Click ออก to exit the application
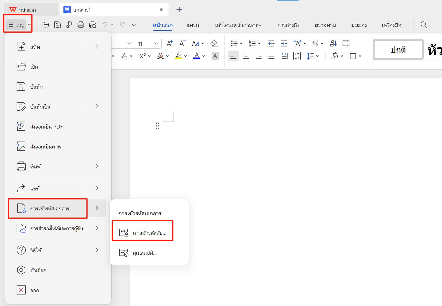 [x=34, y=290]
